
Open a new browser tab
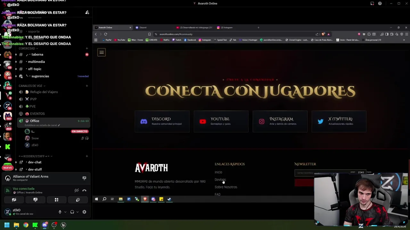tap(258, 27)
